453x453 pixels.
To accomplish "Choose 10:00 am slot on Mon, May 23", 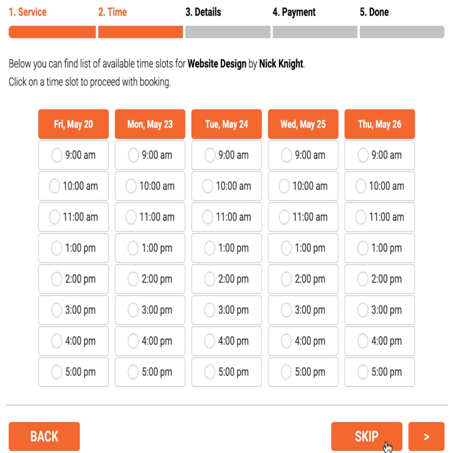I will click(150, 186).
